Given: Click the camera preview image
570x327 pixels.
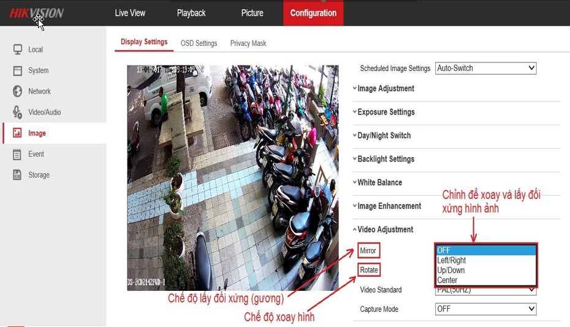Looking at the screenshot, I should 232,178.
